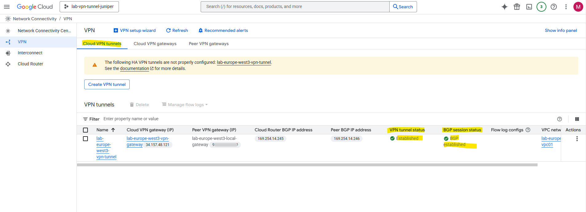Open lab-europe-west3-vpn-tunnel link in warning banner
586x212 pixels.
pos(244,62)
